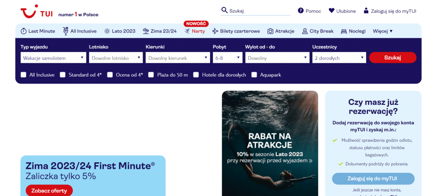The height and width of the screenshot is (196, 426).
Task: Click the Ulubione heart icon
Action: tap(332, 10)
